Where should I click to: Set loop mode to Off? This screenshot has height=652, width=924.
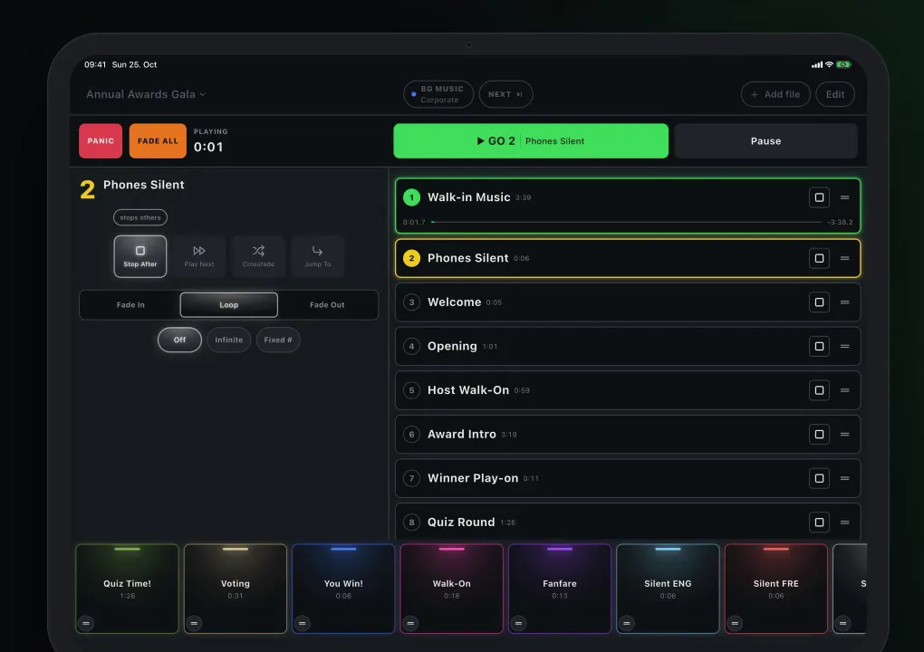[179, 340]
